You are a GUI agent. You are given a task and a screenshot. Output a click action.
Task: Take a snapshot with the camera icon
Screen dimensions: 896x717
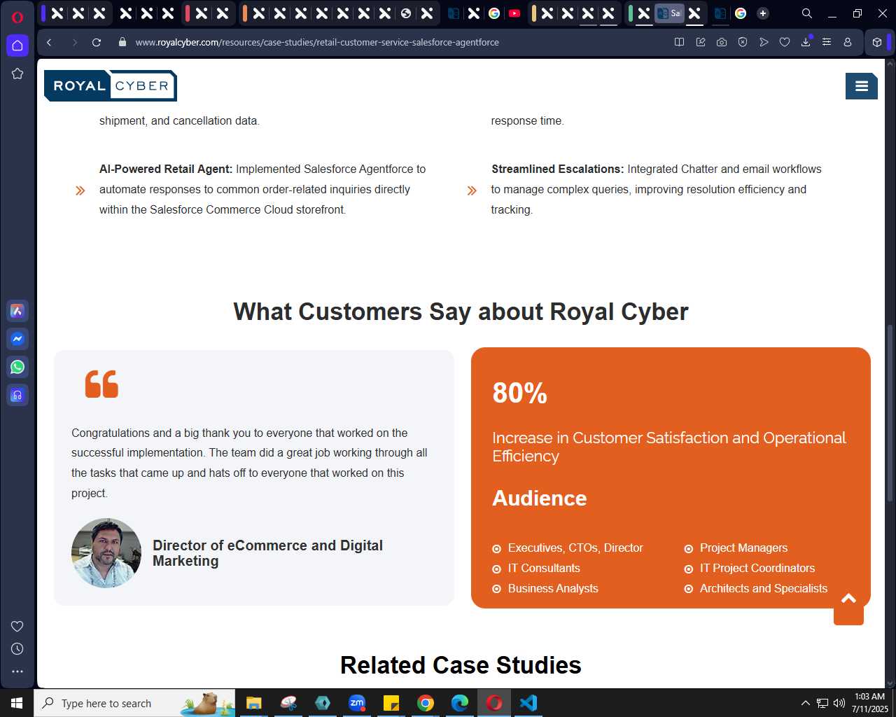(722, 42)
